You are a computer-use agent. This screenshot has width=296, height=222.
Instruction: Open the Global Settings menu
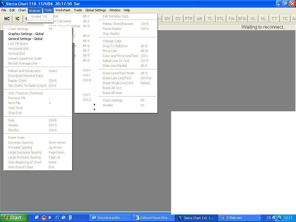tap(95, 10)
